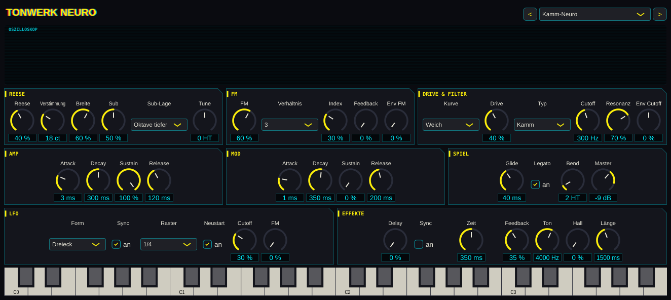Open the LFO Raster dropdown showing 1/4
Image resolution: width=671 pixels, height=300 pixels.
pyautogui.click(x=169, y=244)
